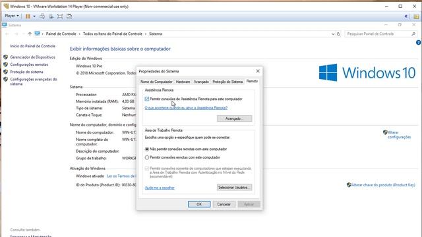Select Permitir conexões remotas com este computador

click(147, 157)
